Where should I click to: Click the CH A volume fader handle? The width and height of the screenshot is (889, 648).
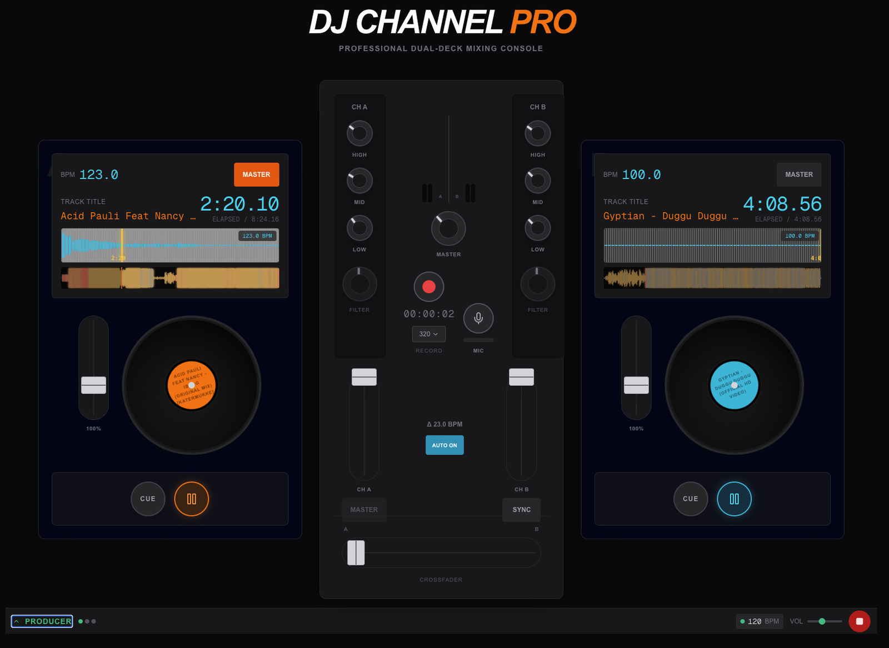point(364,377)
